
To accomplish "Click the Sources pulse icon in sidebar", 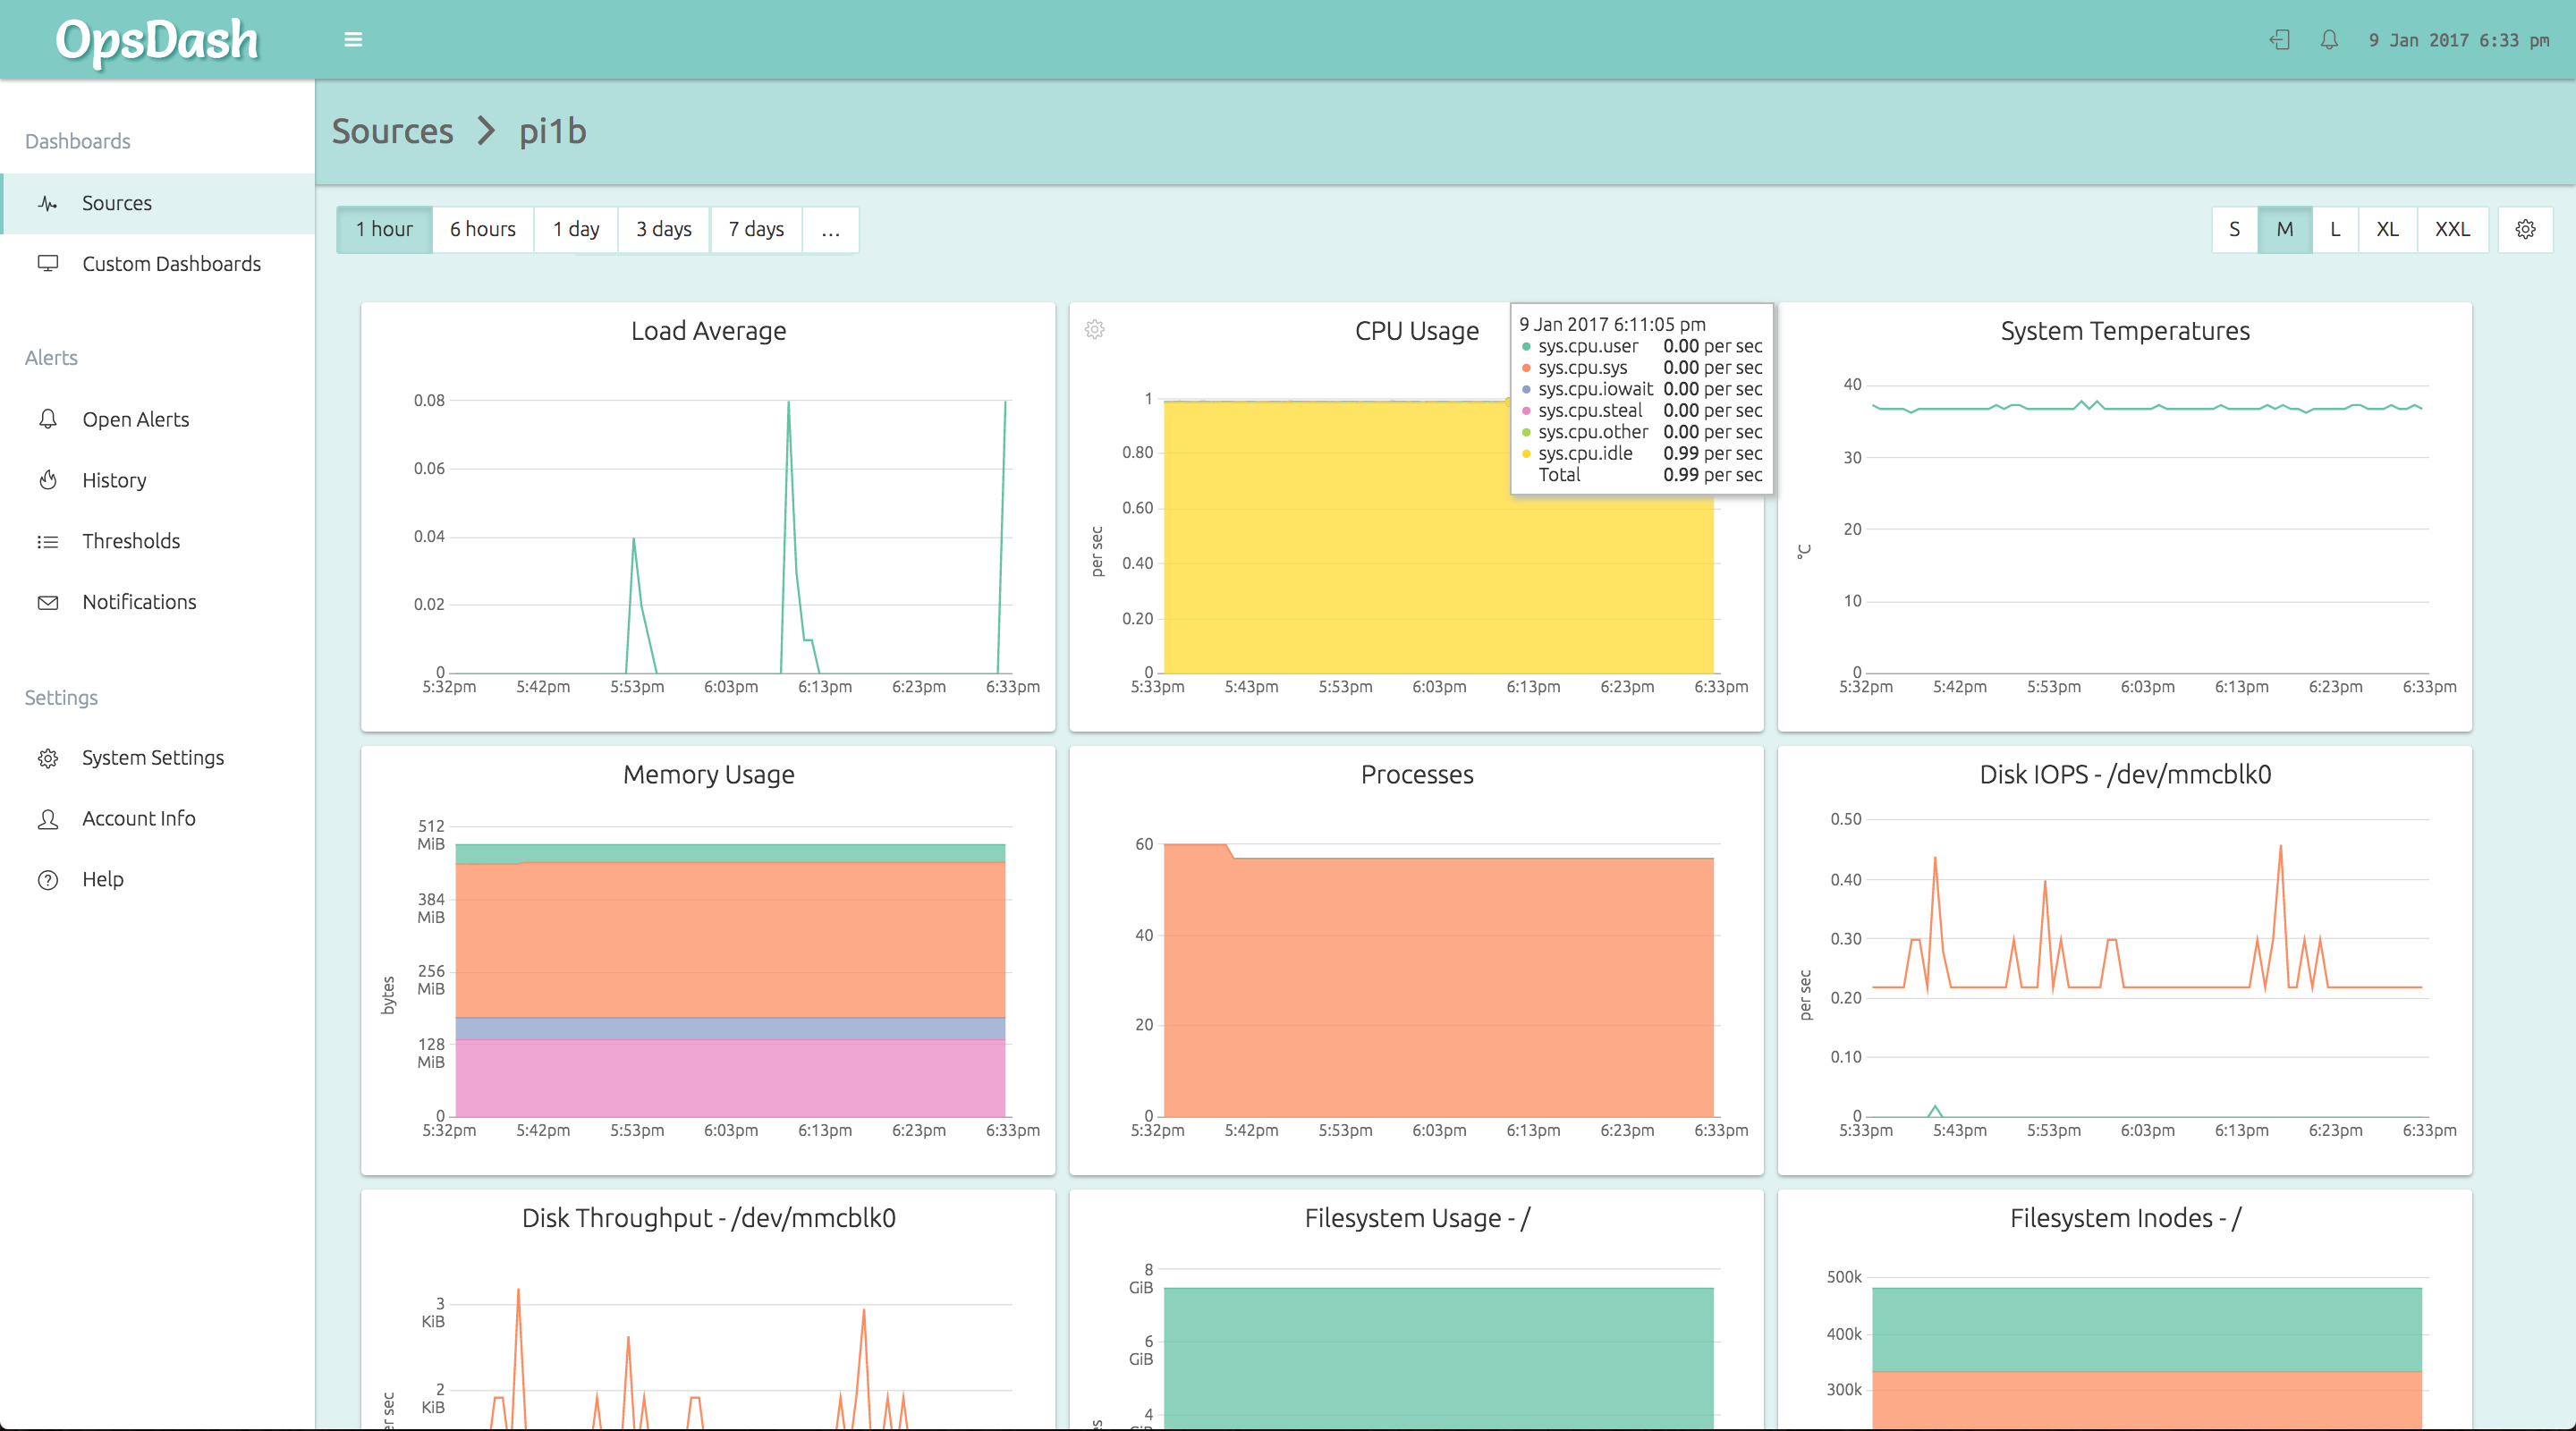I will [47, 204].
